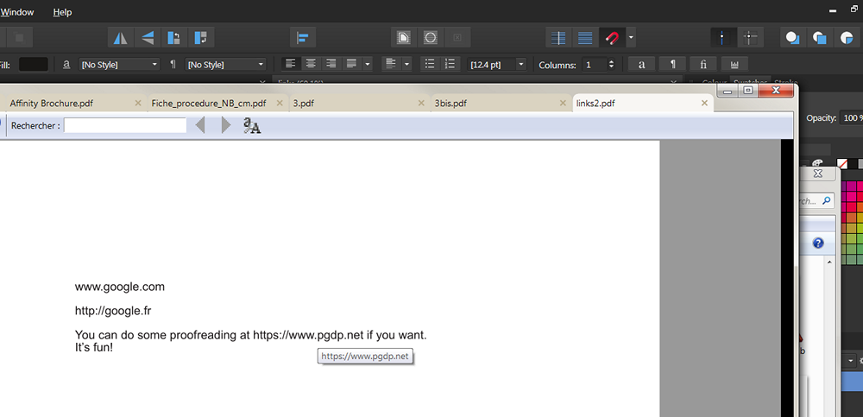Click the Flip Horizontal icon

(119, 37)
